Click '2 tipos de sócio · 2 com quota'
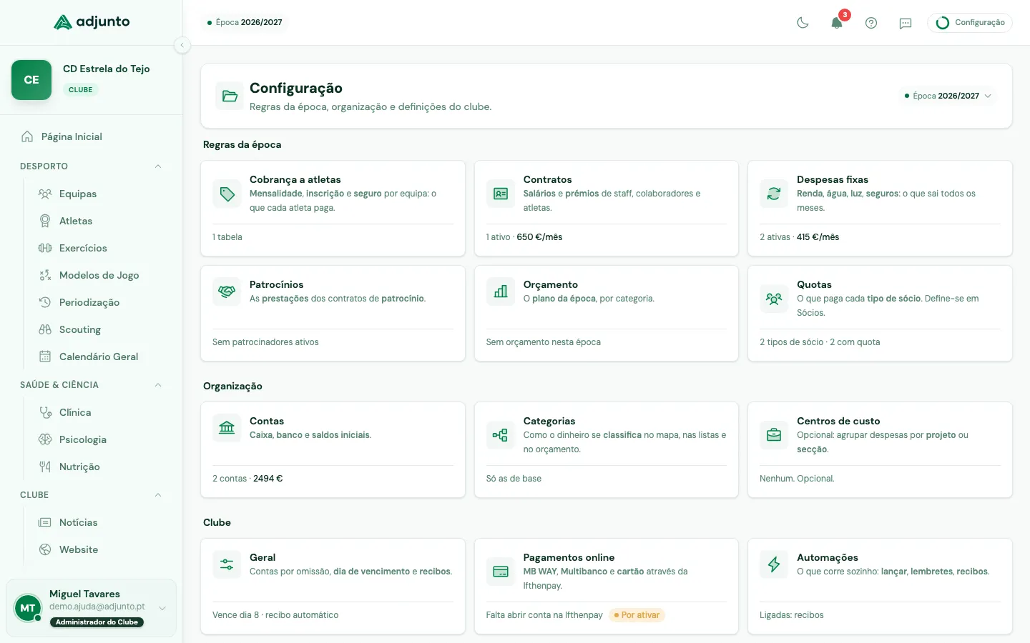This screenshot has height=643, width=1030. point(820,342)
